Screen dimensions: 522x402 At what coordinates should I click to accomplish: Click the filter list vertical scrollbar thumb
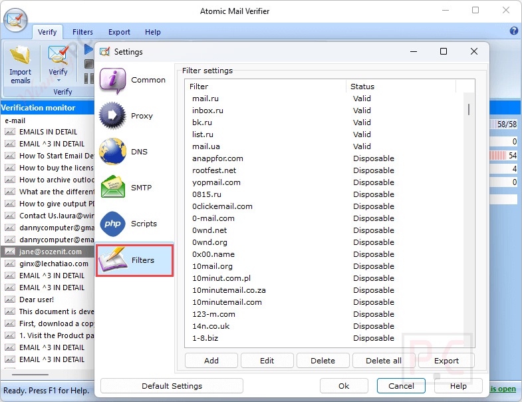coord(469,109)
